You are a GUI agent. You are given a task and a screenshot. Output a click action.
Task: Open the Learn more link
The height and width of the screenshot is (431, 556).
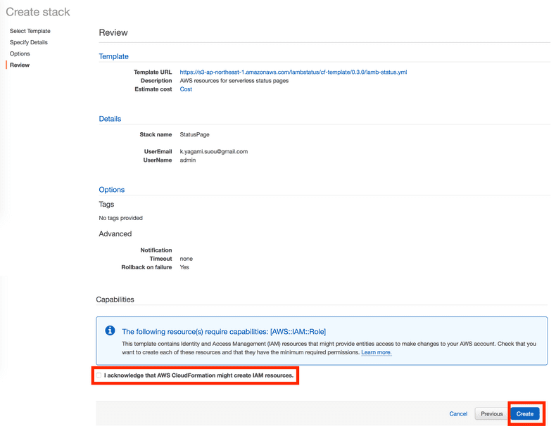377,352
